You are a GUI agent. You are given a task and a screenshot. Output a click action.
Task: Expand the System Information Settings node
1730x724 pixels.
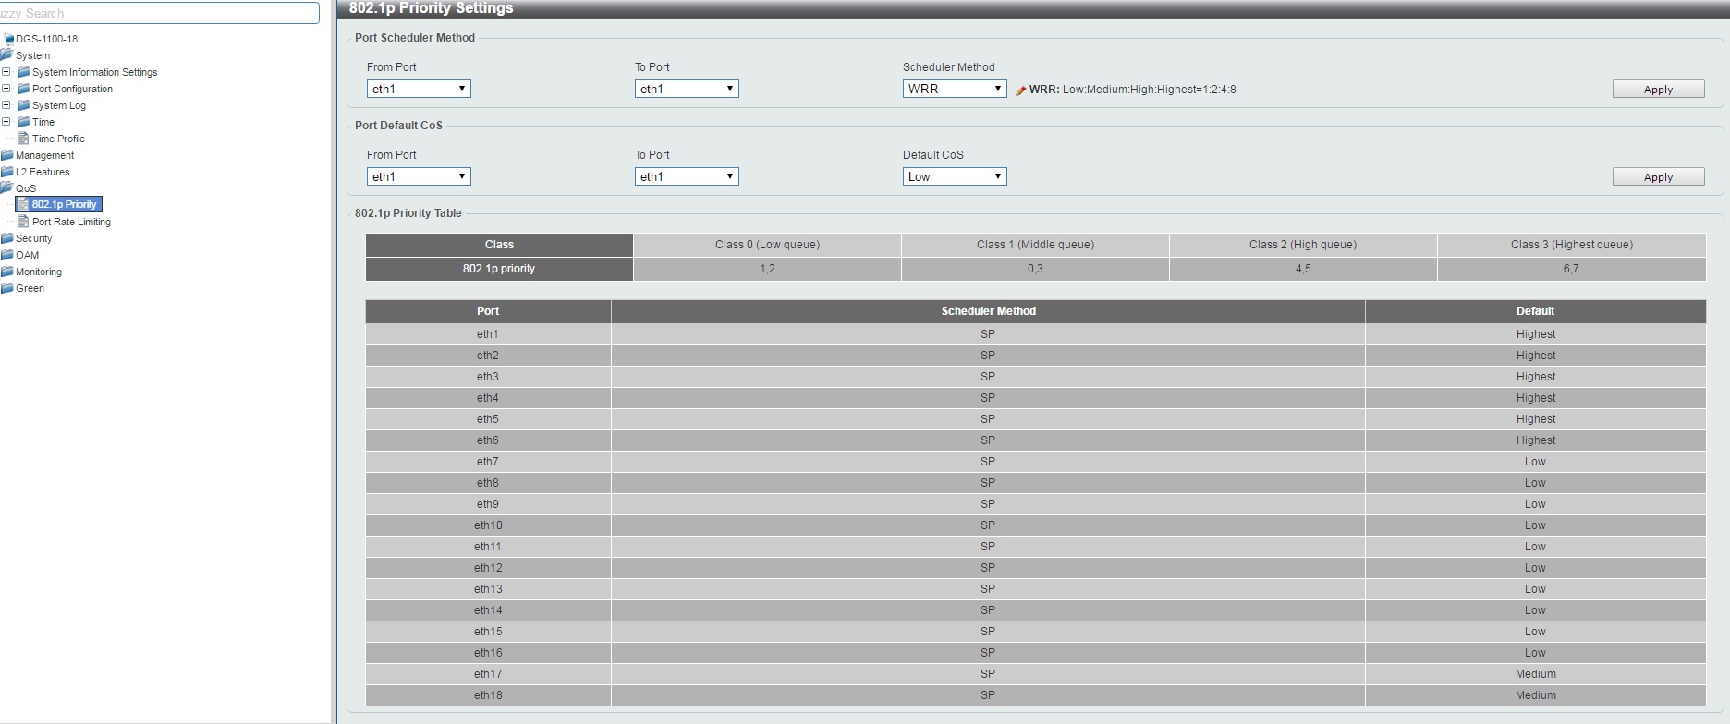[6, 72]
